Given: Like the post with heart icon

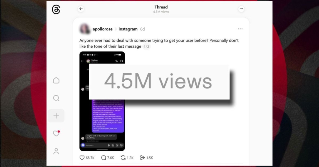Looking at the screenshot, I should coord(82,158).
